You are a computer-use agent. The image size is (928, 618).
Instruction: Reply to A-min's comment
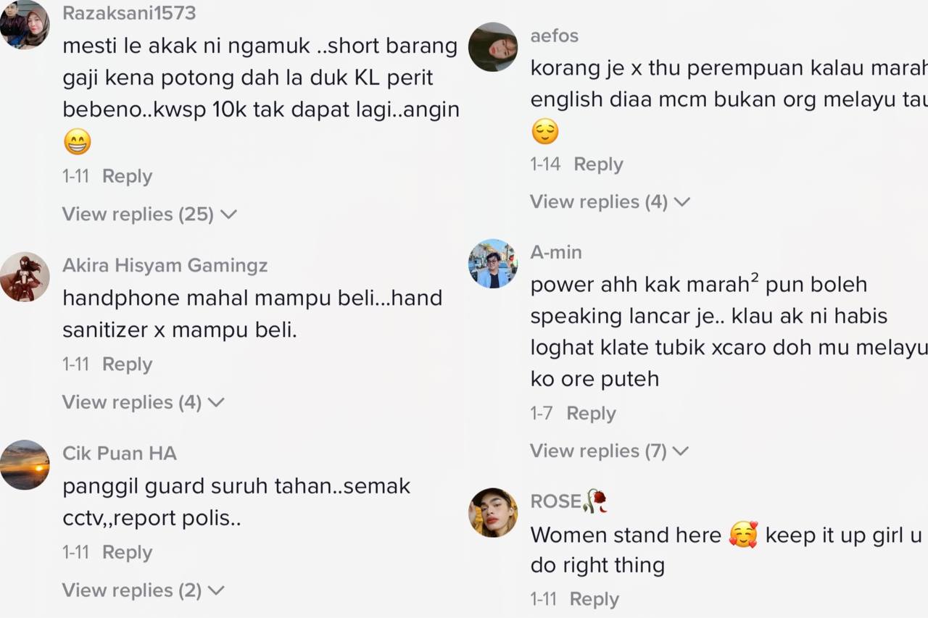tap(592, 413)
